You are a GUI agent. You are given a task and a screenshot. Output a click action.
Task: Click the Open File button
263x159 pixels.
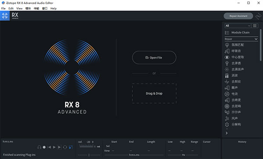[x=154, y=58]
